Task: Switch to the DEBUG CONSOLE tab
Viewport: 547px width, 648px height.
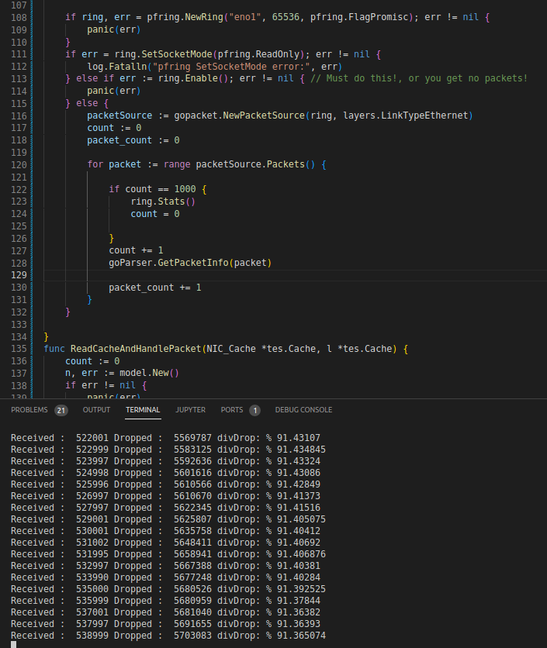Action: click(303, 409)
